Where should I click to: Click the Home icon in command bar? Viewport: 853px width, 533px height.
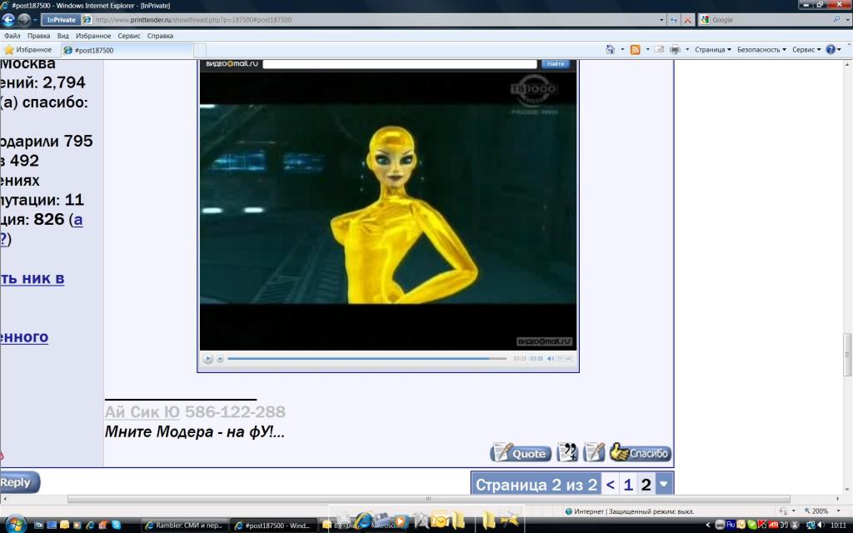pyautogui.click(x=611, y=50)
